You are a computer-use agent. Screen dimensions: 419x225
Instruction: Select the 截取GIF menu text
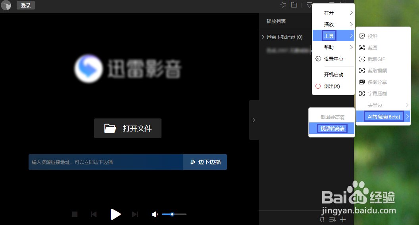(x=376, y=59)
